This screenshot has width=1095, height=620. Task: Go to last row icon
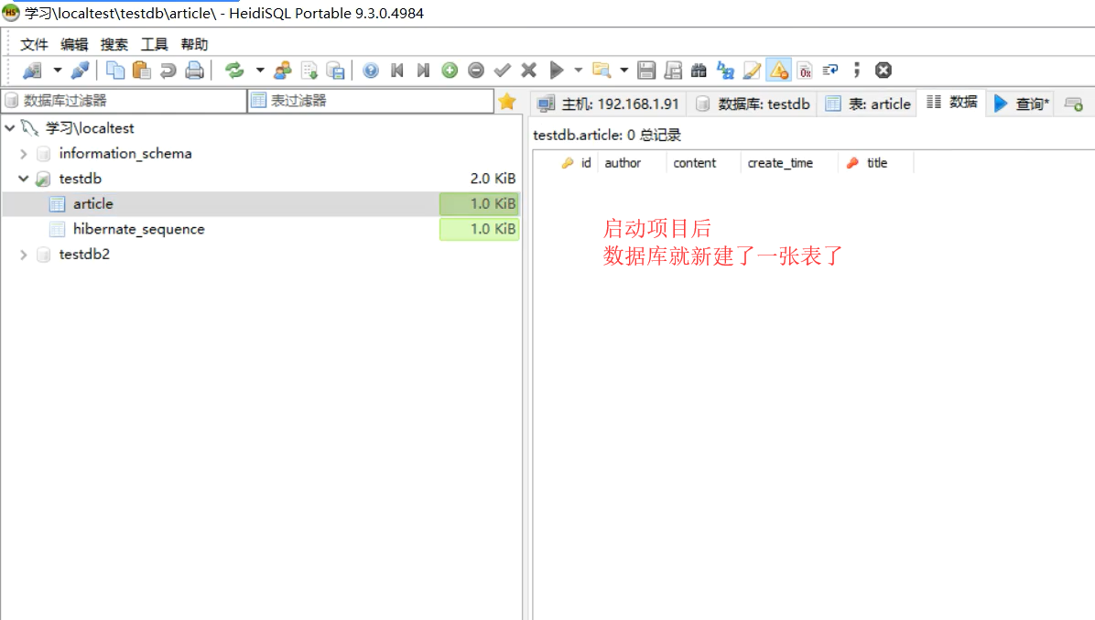pyautogui.click(x=423, y=71)
